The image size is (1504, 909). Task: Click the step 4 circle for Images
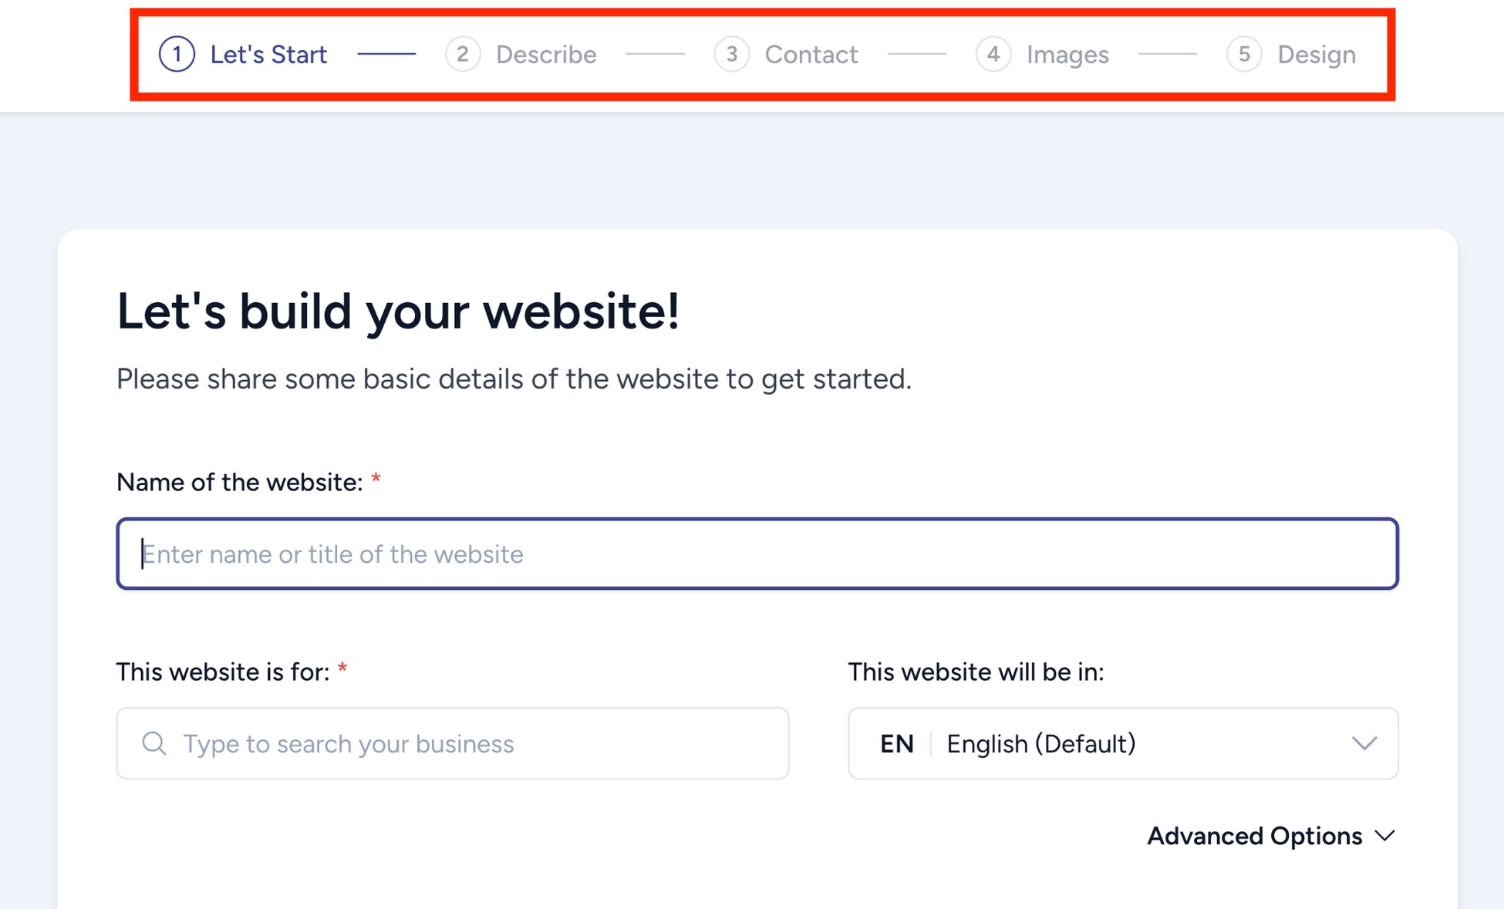pyautogui.click(x=993, y=54)
